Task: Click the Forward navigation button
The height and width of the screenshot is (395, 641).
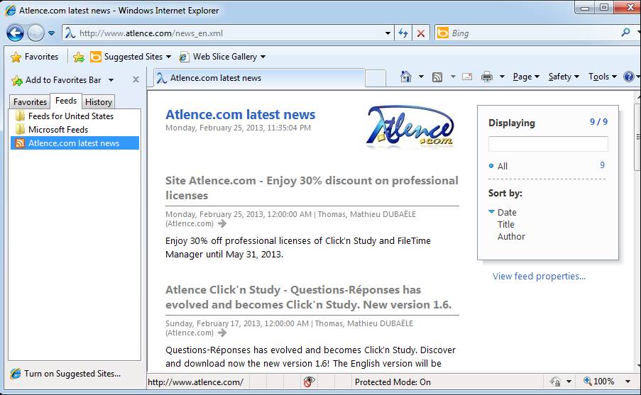Action: tap(35, 33)
